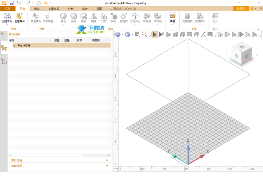
Task: Click the 3D排版 nesting icon
Action: [158, 16]
